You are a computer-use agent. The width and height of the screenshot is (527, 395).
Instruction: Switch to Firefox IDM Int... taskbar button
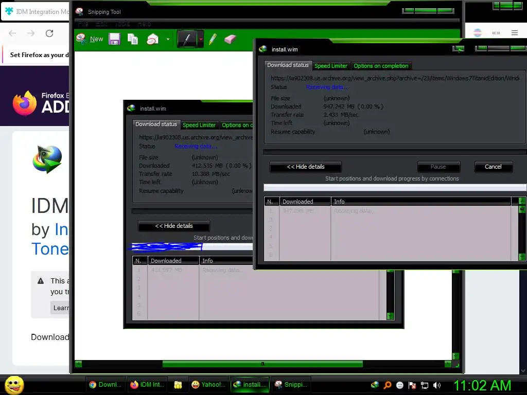(x=147, y=385)
